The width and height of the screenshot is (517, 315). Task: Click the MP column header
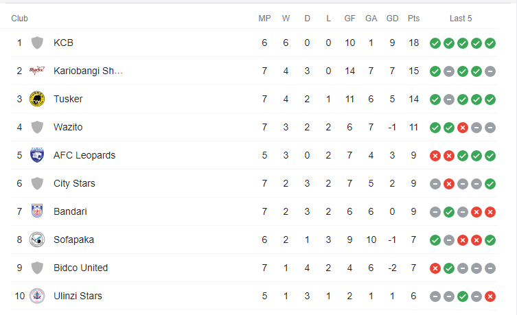coord(264,19)
